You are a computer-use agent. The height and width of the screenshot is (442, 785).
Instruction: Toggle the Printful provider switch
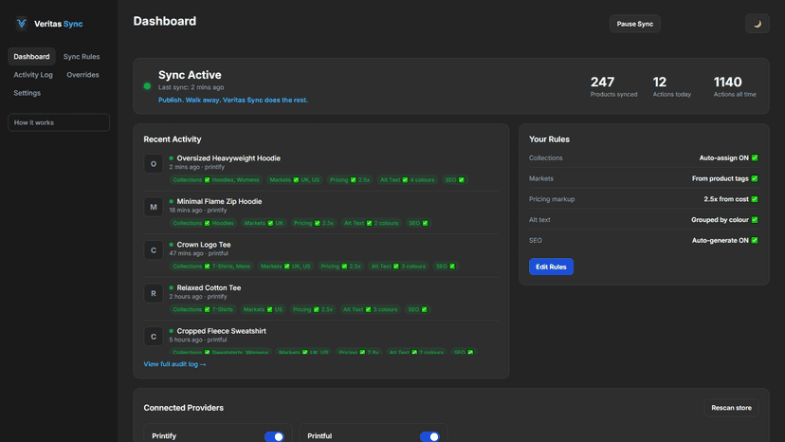pyautogui.click(x=429, y=436)
